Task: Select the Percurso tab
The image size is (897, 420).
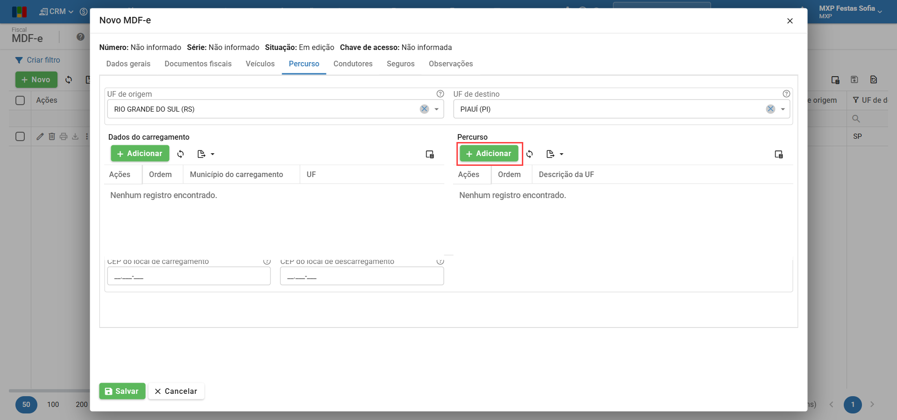Action: pos(304,64)
